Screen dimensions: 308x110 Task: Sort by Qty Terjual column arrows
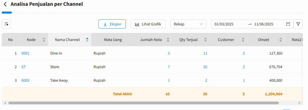pos(205,40)
